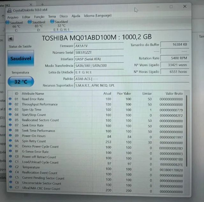Viewport: 204px width, 202px height.
Task: Click raw value 003800170020
Action: click(x=171, y=170)
